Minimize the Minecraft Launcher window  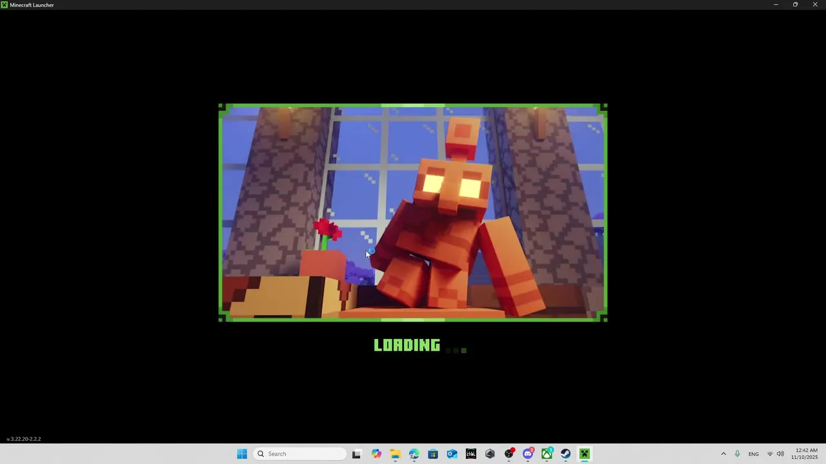pyautogui.click(x=776, y=5)
